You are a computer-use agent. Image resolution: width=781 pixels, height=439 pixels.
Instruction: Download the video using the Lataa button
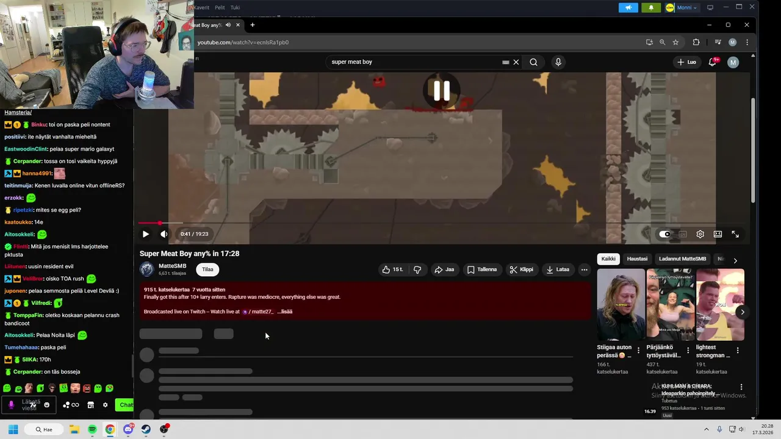pos(558,269)
